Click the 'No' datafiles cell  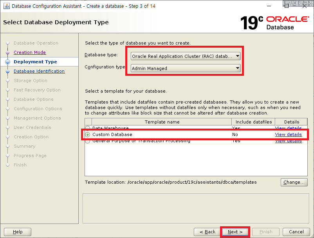click(x=235, y=134)
